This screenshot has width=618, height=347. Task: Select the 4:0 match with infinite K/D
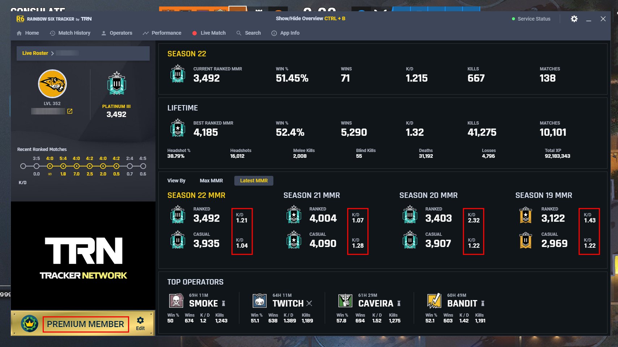pyautogui.click(x=50, y=166)
